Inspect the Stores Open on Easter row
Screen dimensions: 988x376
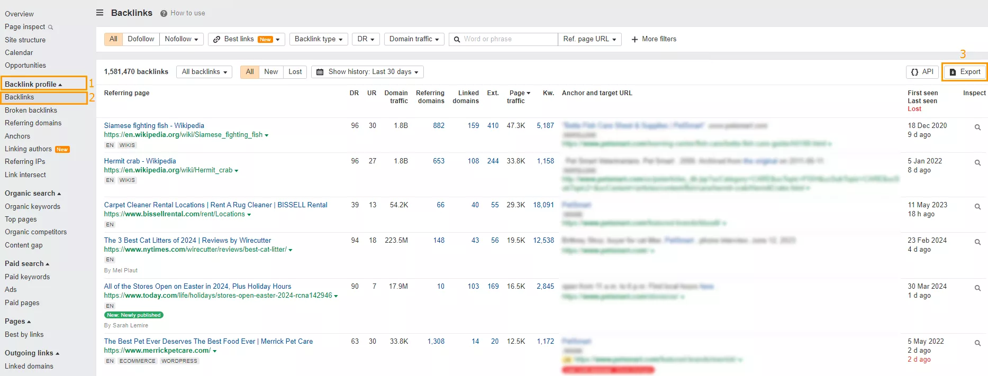[977, 288]
